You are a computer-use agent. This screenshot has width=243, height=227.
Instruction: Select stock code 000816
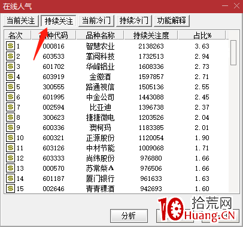coord(53,46)
